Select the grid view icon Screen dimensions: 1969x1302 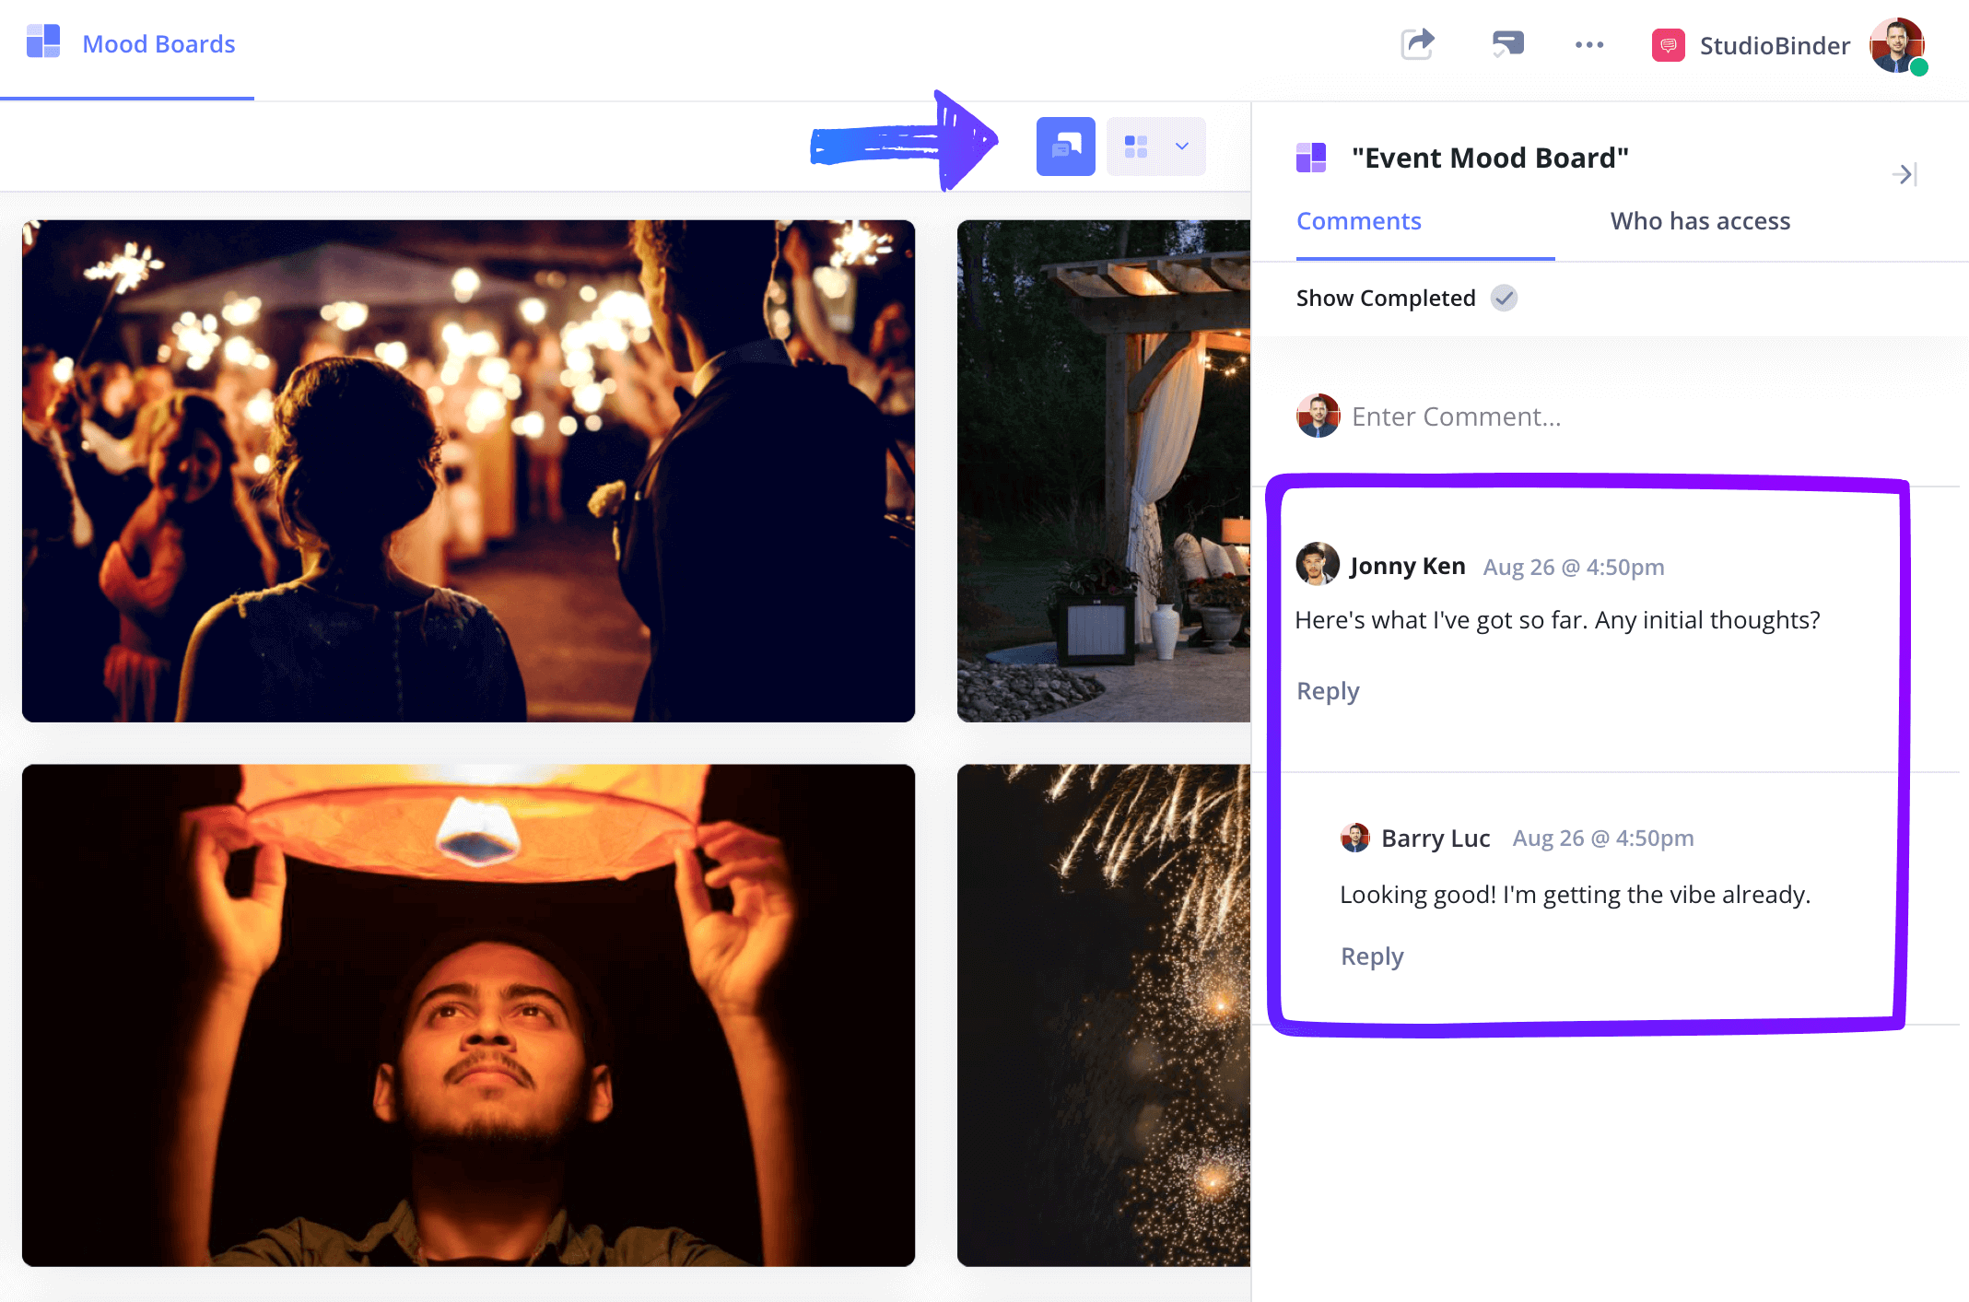(1136, 146)
